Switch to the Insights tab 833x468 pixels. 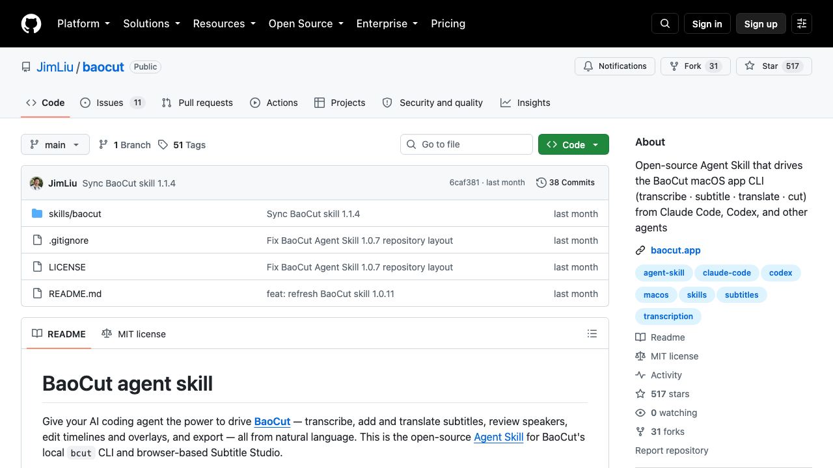click(x=525, y=103)
